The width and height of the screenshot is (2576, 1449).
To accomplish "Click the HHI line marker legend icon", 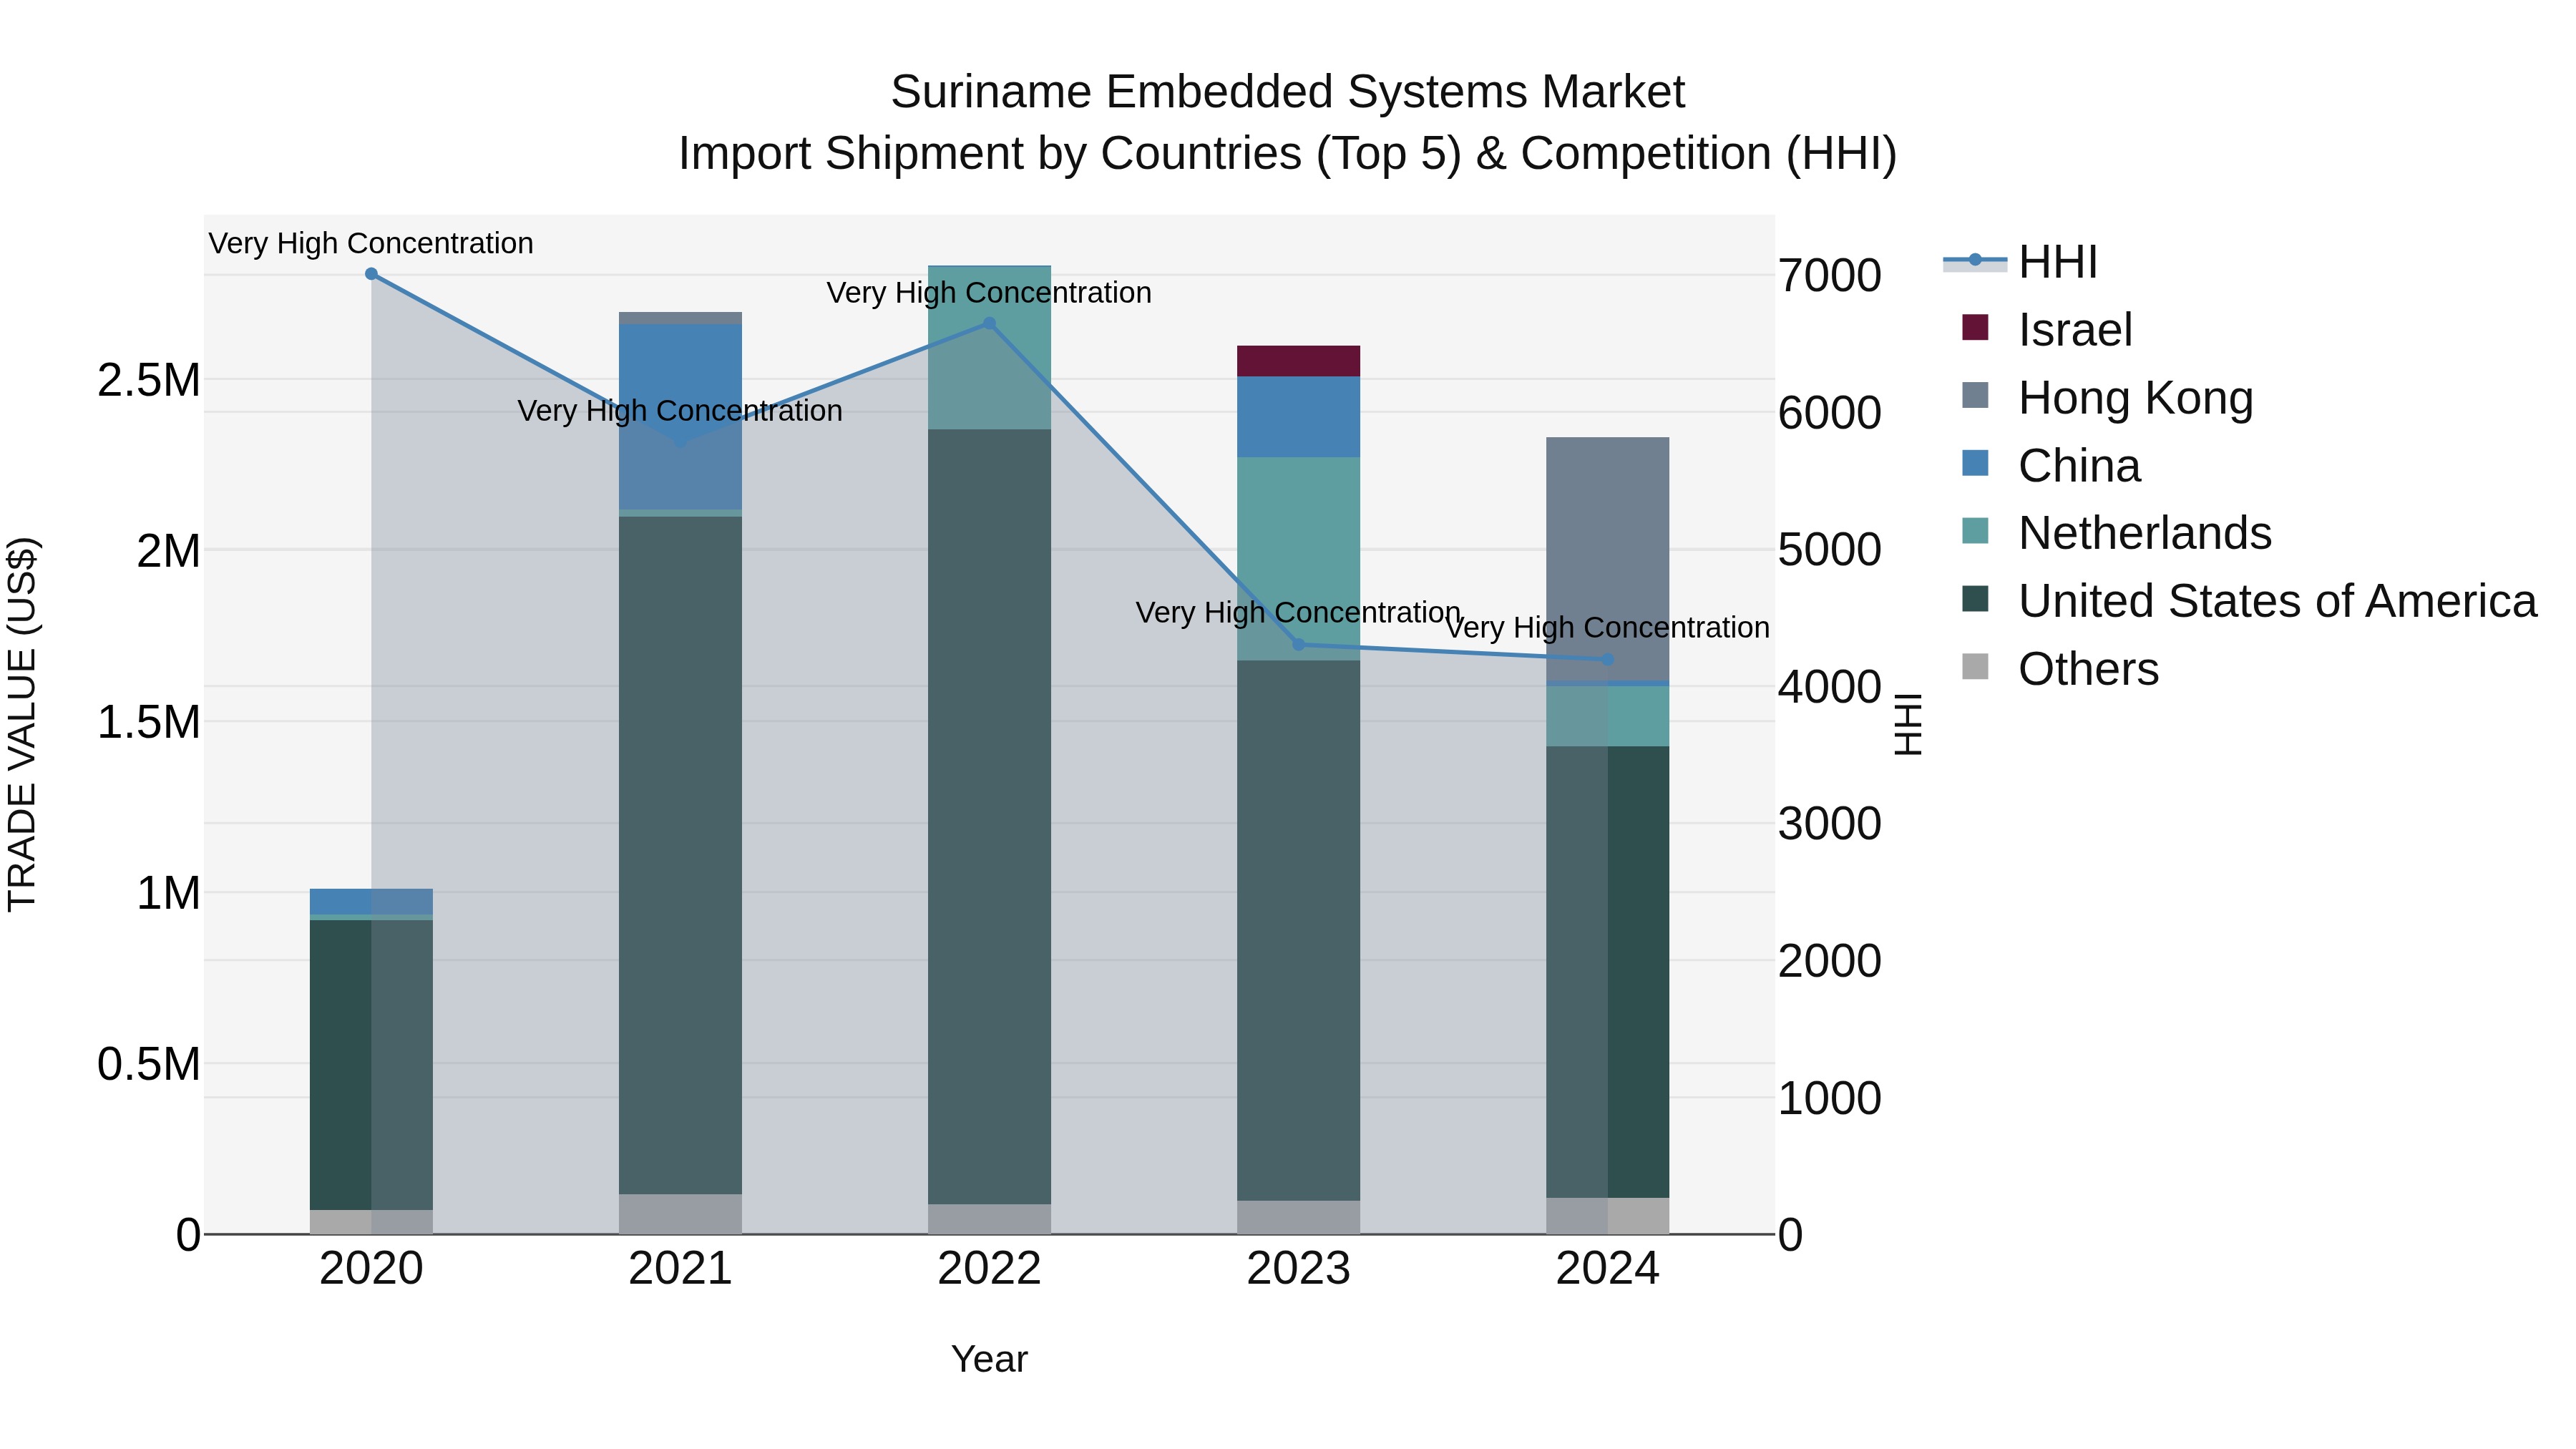I will click(1975, 260).
